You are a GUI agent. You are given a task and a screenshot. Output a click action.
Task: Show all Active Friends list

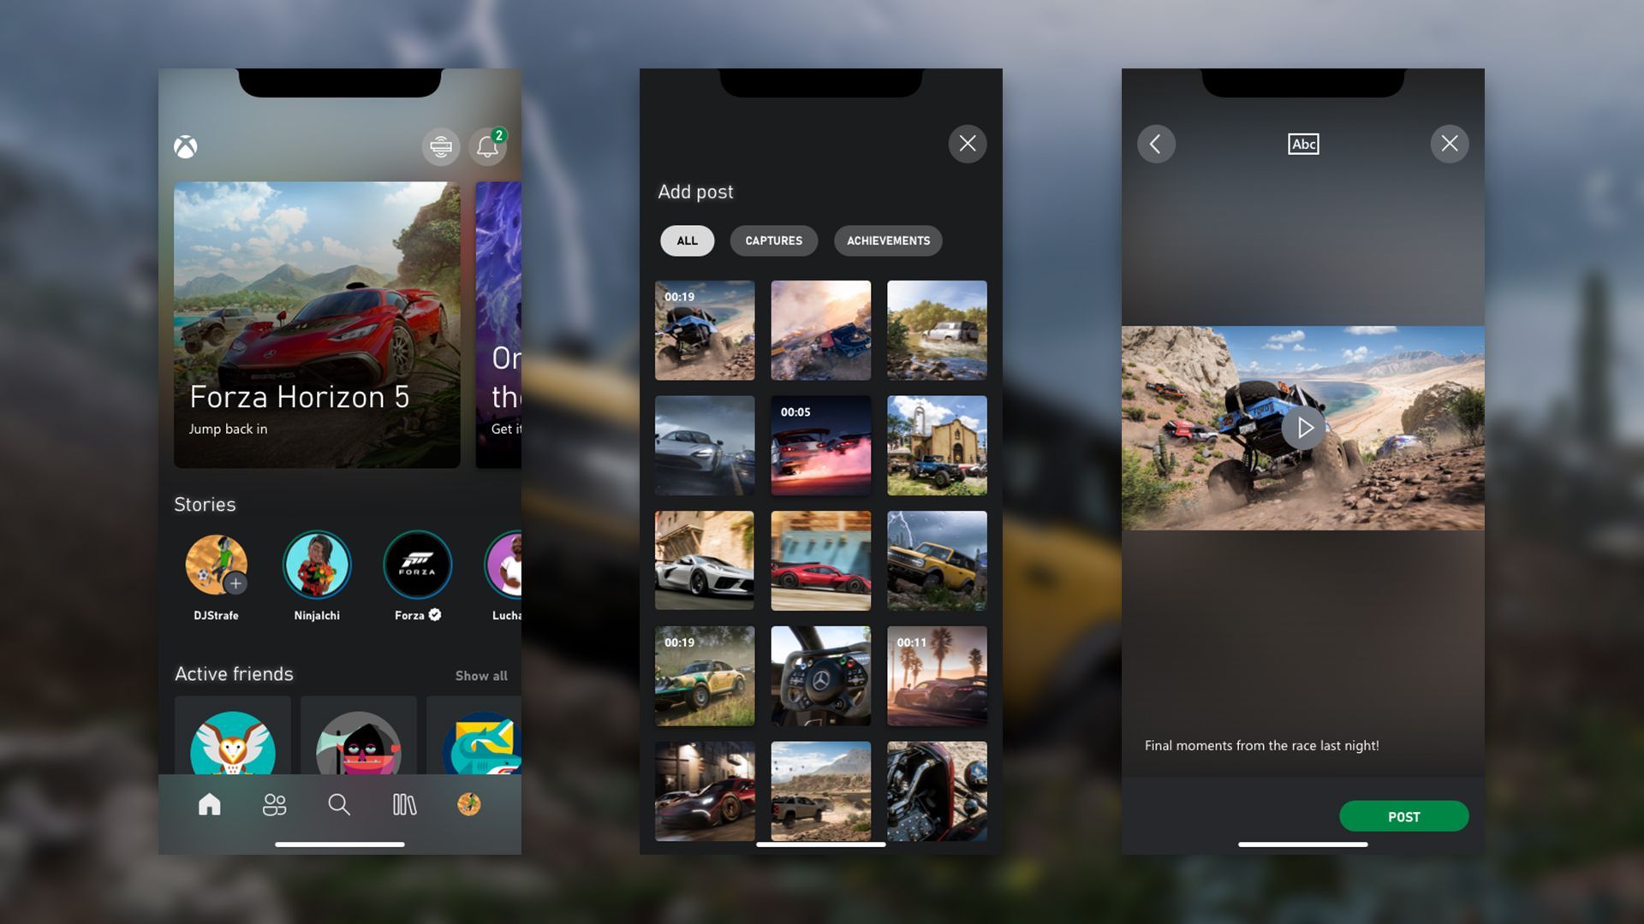481,675
